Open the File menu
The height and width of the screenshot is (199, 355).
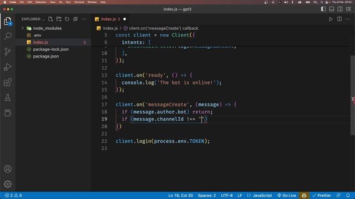tap(22, 2)
